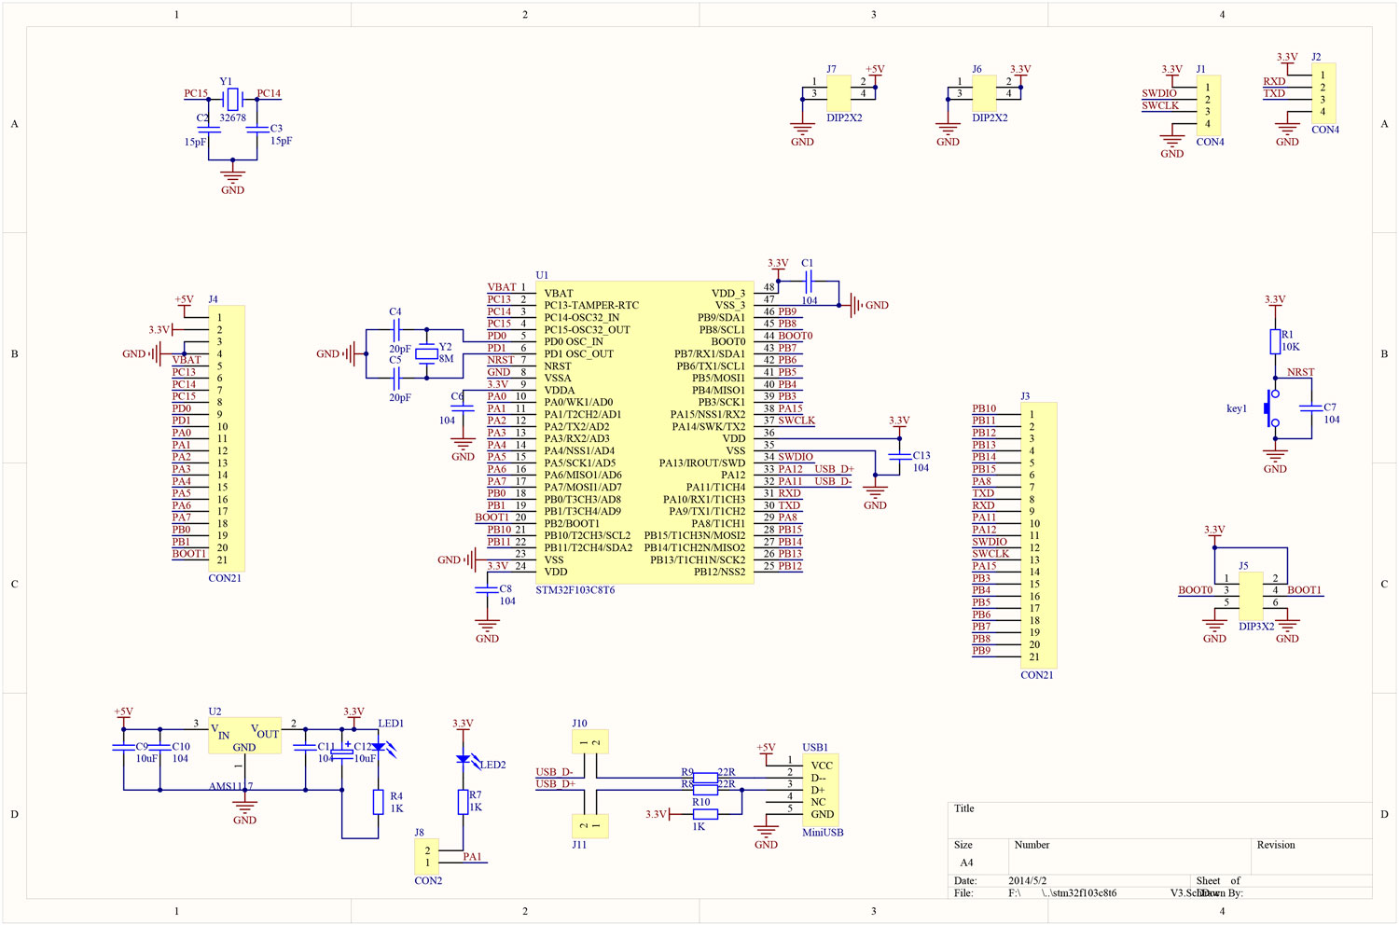Click the J7 DIP2X2 connector with +5V
The image size is (1399, 925).
coord(838,93)
